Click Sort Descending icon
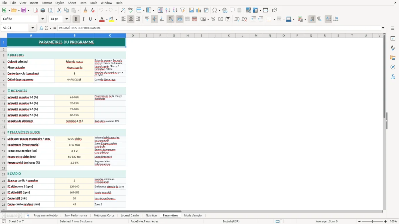Viewport: 399px width, 224px height. 175,10
